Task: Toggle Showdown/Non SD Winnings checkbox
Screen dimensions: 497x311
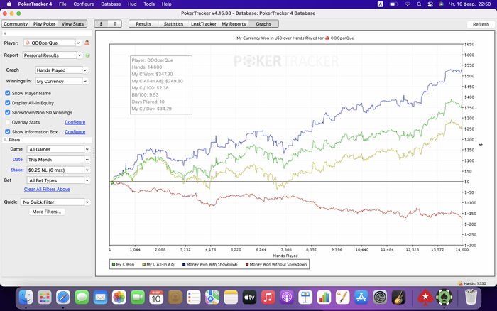Action: 7,113
